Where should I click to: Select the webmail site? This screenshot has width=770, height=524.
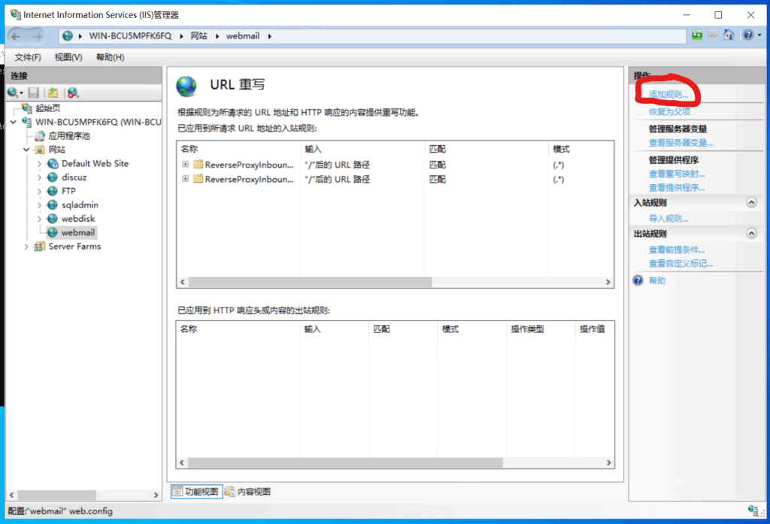tap(78, 232)
